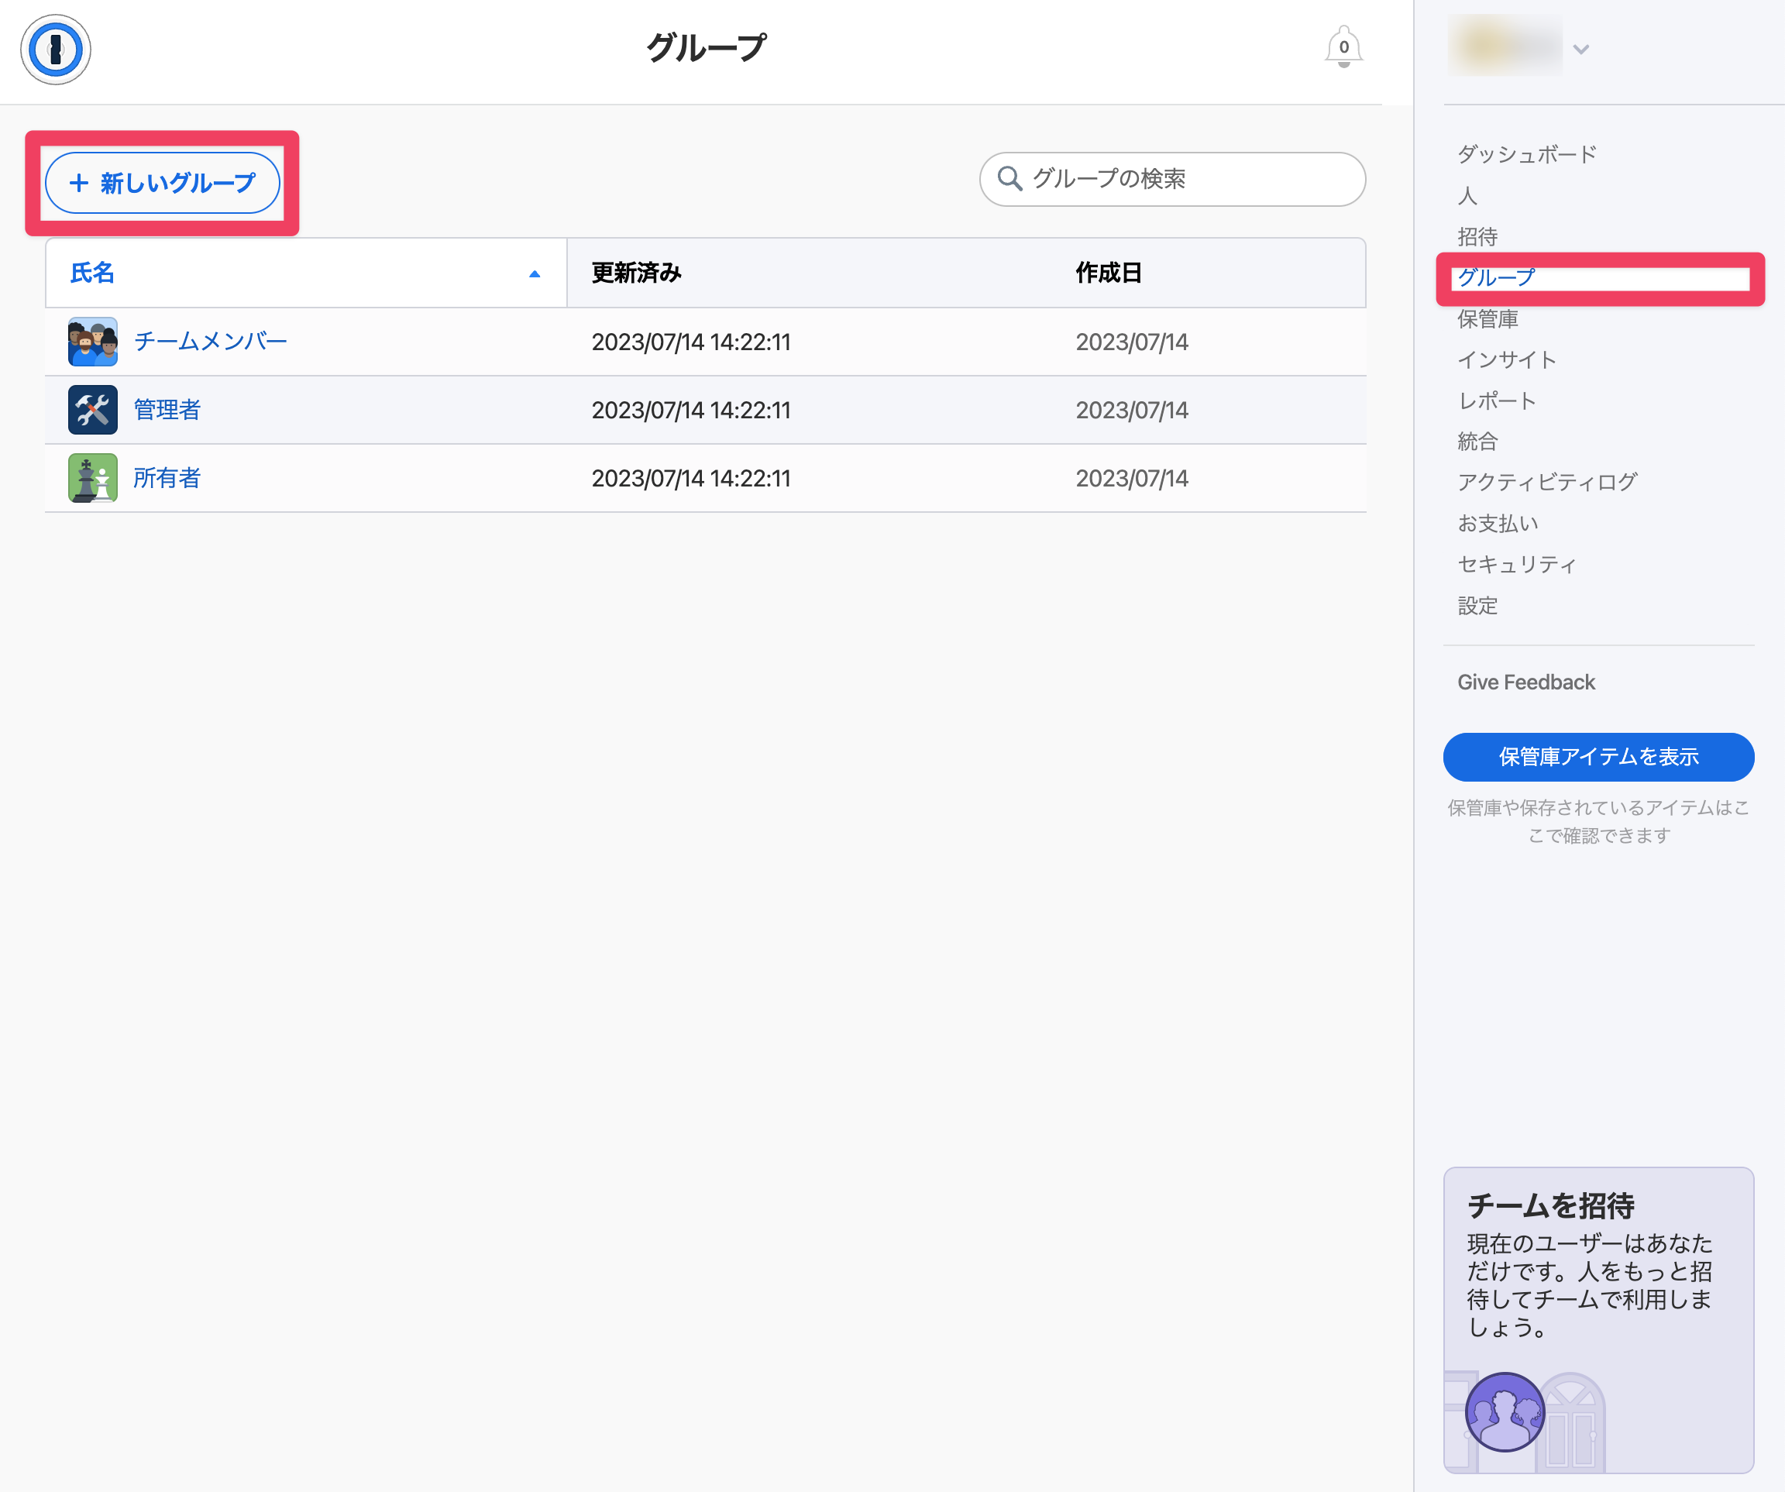The height and width of the screenshot is (1492, 1785).
Task: Select グループ in the sidebar
Action: [x=1496, y=278]
